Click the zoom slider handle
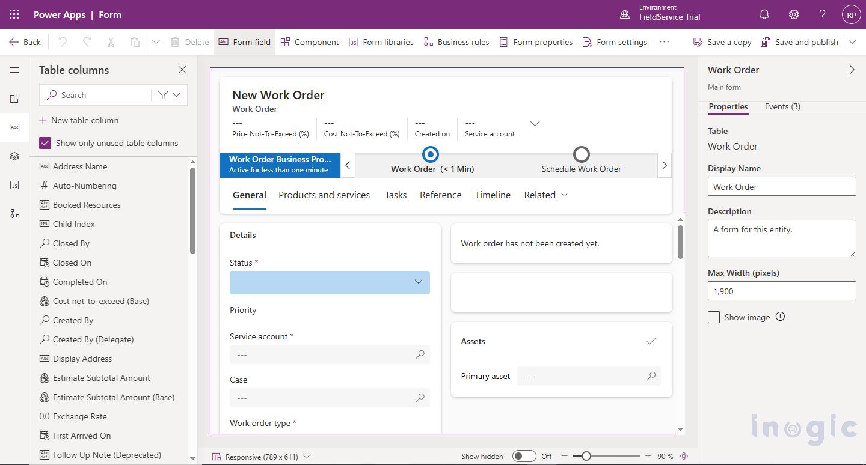This screenshot has height=465, width=866. pos(586,456)
